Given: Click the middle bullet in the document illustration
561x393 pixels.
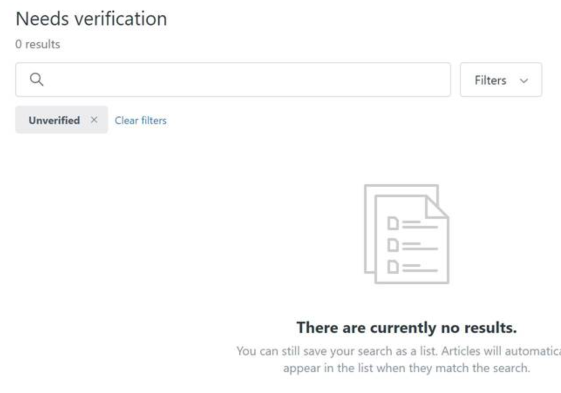Looking at the screenshot, I should pos(393,245).
